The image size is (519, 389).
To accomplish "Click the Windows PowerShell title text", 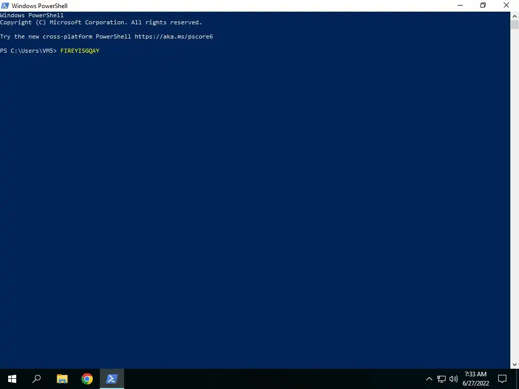I will (x=40, y=6).
